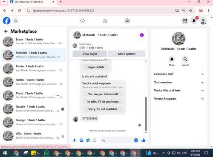The image size is (213, 157).
Task: Click scroll chat down arrow
Action: tap(146, 133)
